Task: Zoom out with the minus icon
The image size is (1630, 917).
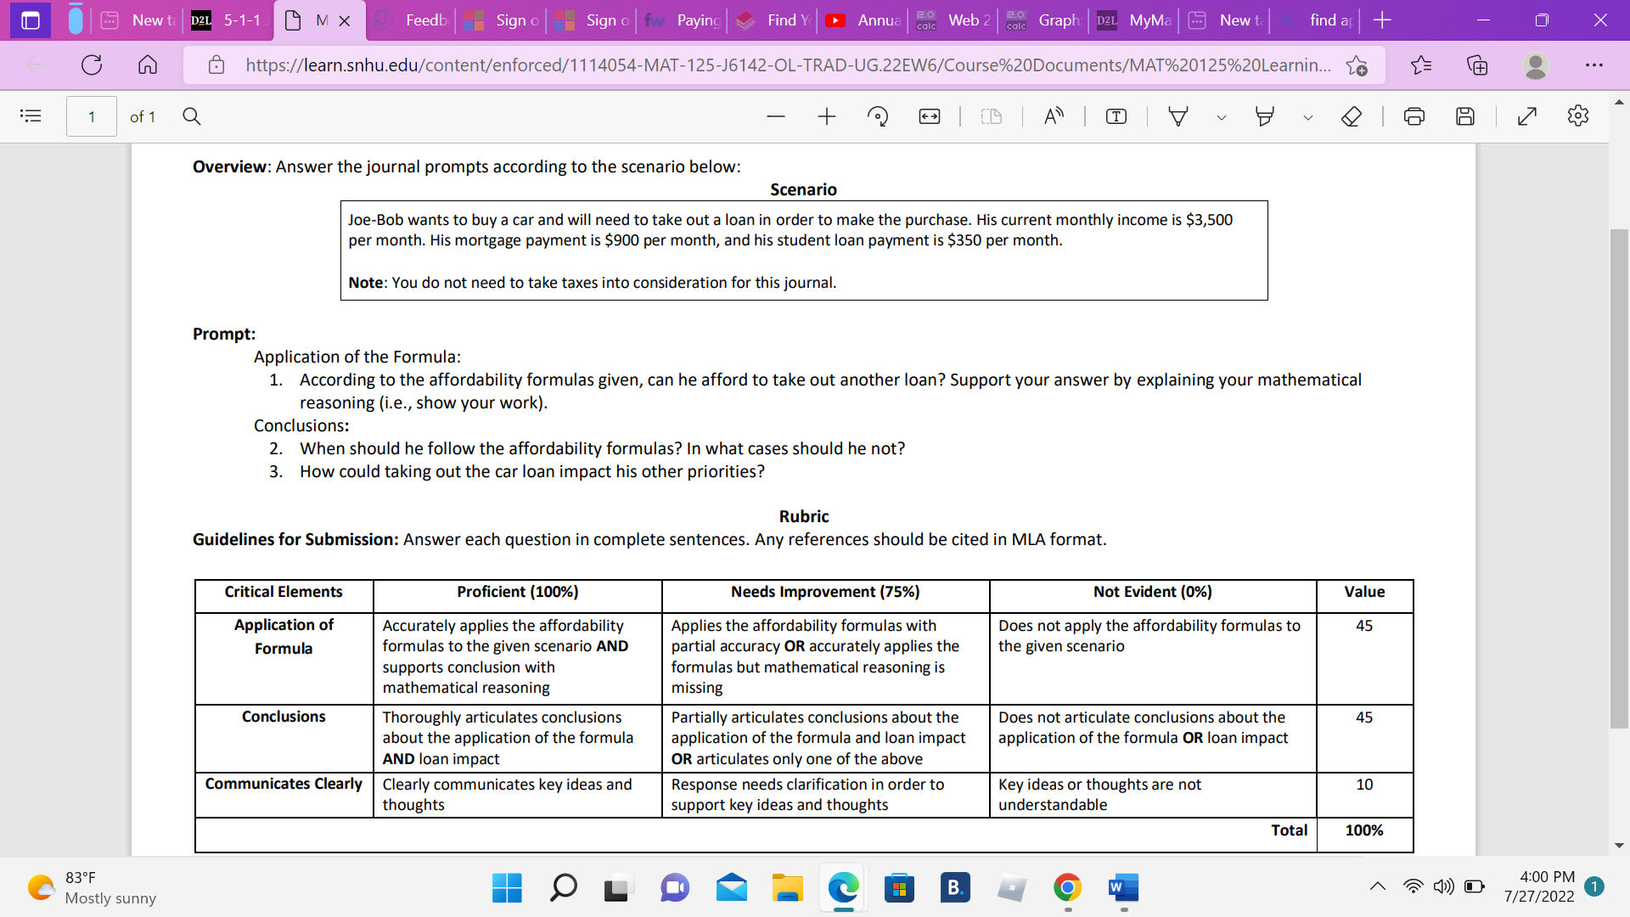Action: (x=775, y=116)
